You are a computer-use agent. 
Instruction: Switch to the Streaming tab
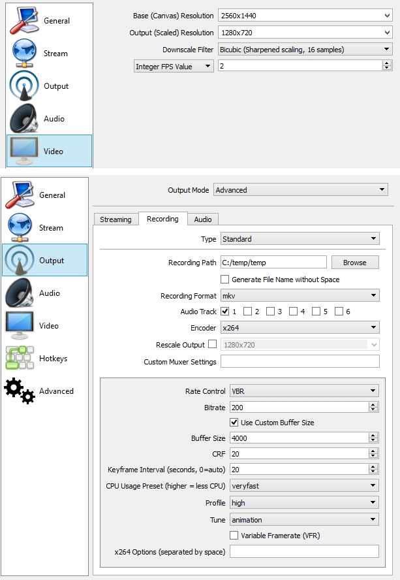(x=115, y=219)
